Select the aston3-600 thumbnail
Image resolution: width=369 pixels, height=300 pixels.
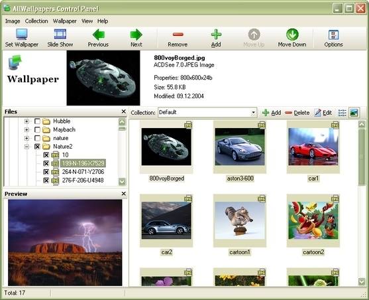[x=240, y=147]
